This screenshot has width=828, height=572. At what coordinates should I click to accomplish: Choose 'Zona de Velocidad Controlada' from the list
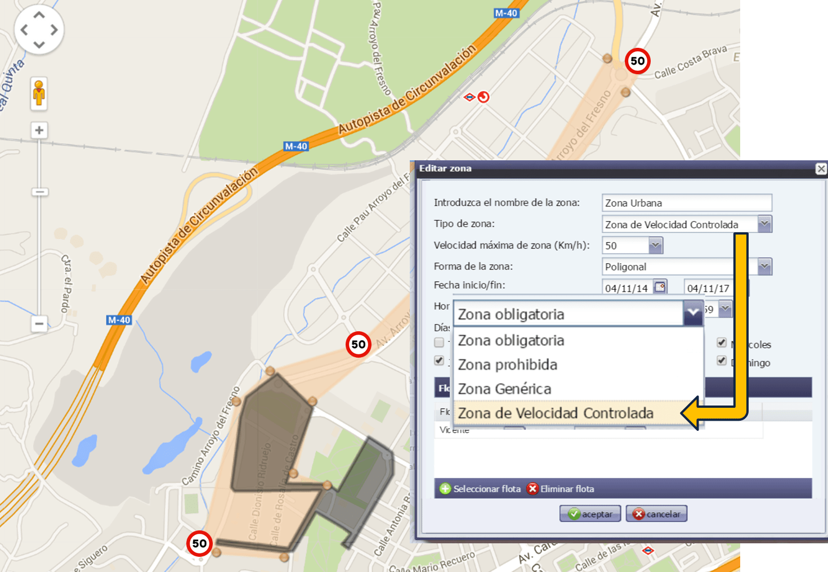(579, 413)
